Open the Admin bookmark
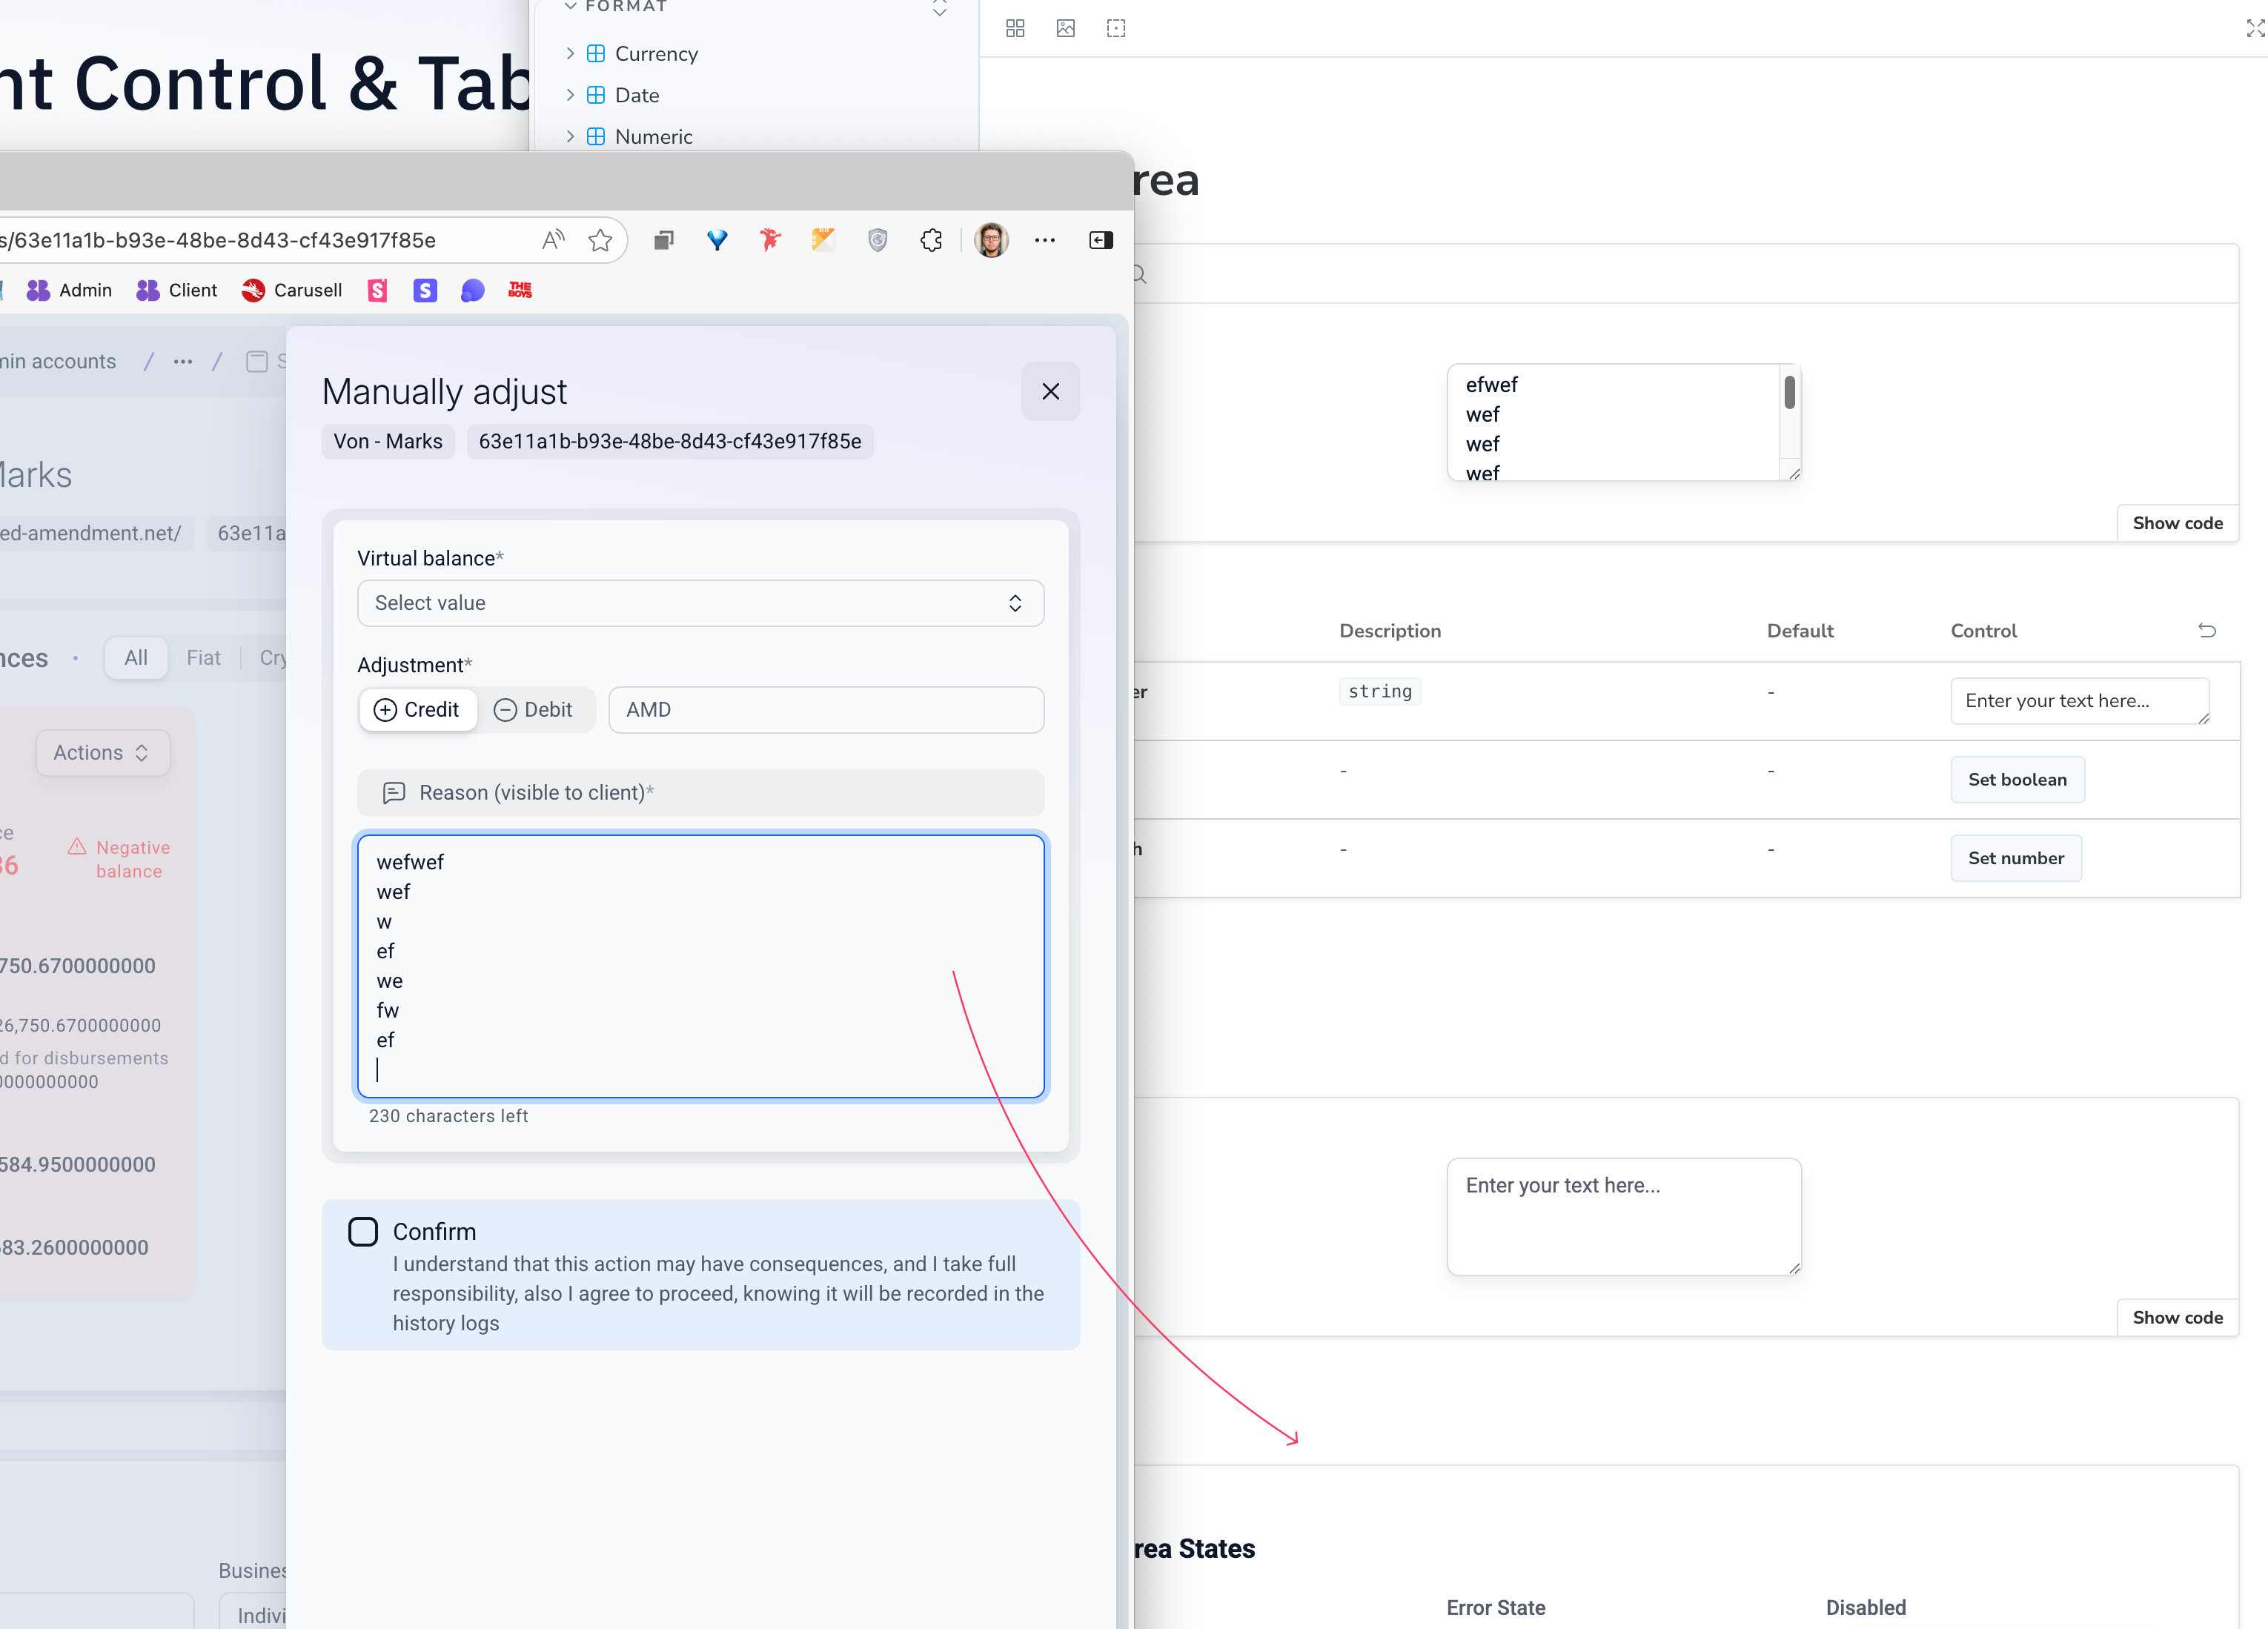2268x1629 pixels. 70,290
